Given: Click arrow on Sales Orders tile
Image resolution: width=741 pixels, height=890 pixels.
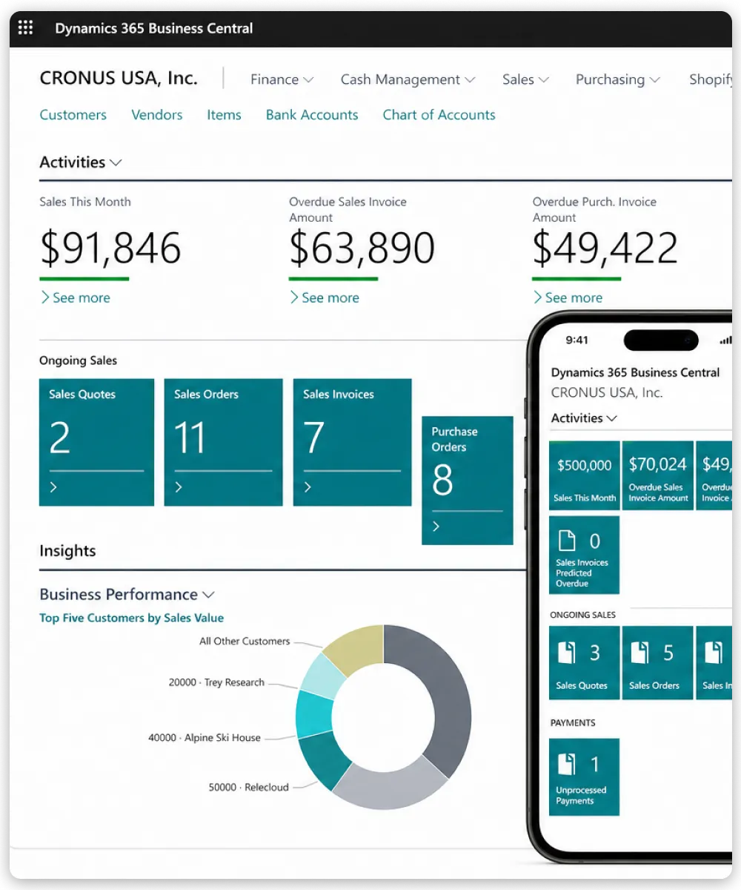Looking at the screenshot, I should [179, 487].
